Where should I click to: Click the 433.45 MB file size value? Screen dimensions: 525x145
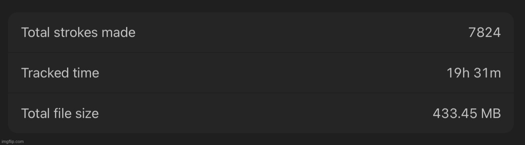point(467,114)
